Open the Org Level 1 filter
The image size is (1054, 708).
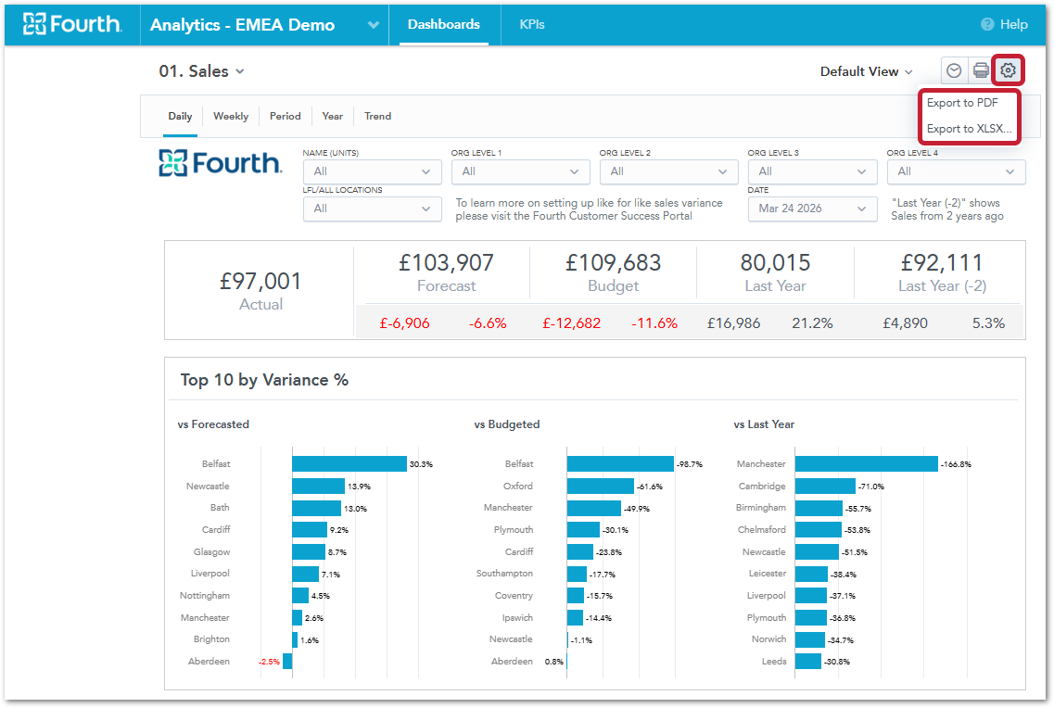click(x=520, y=171)
